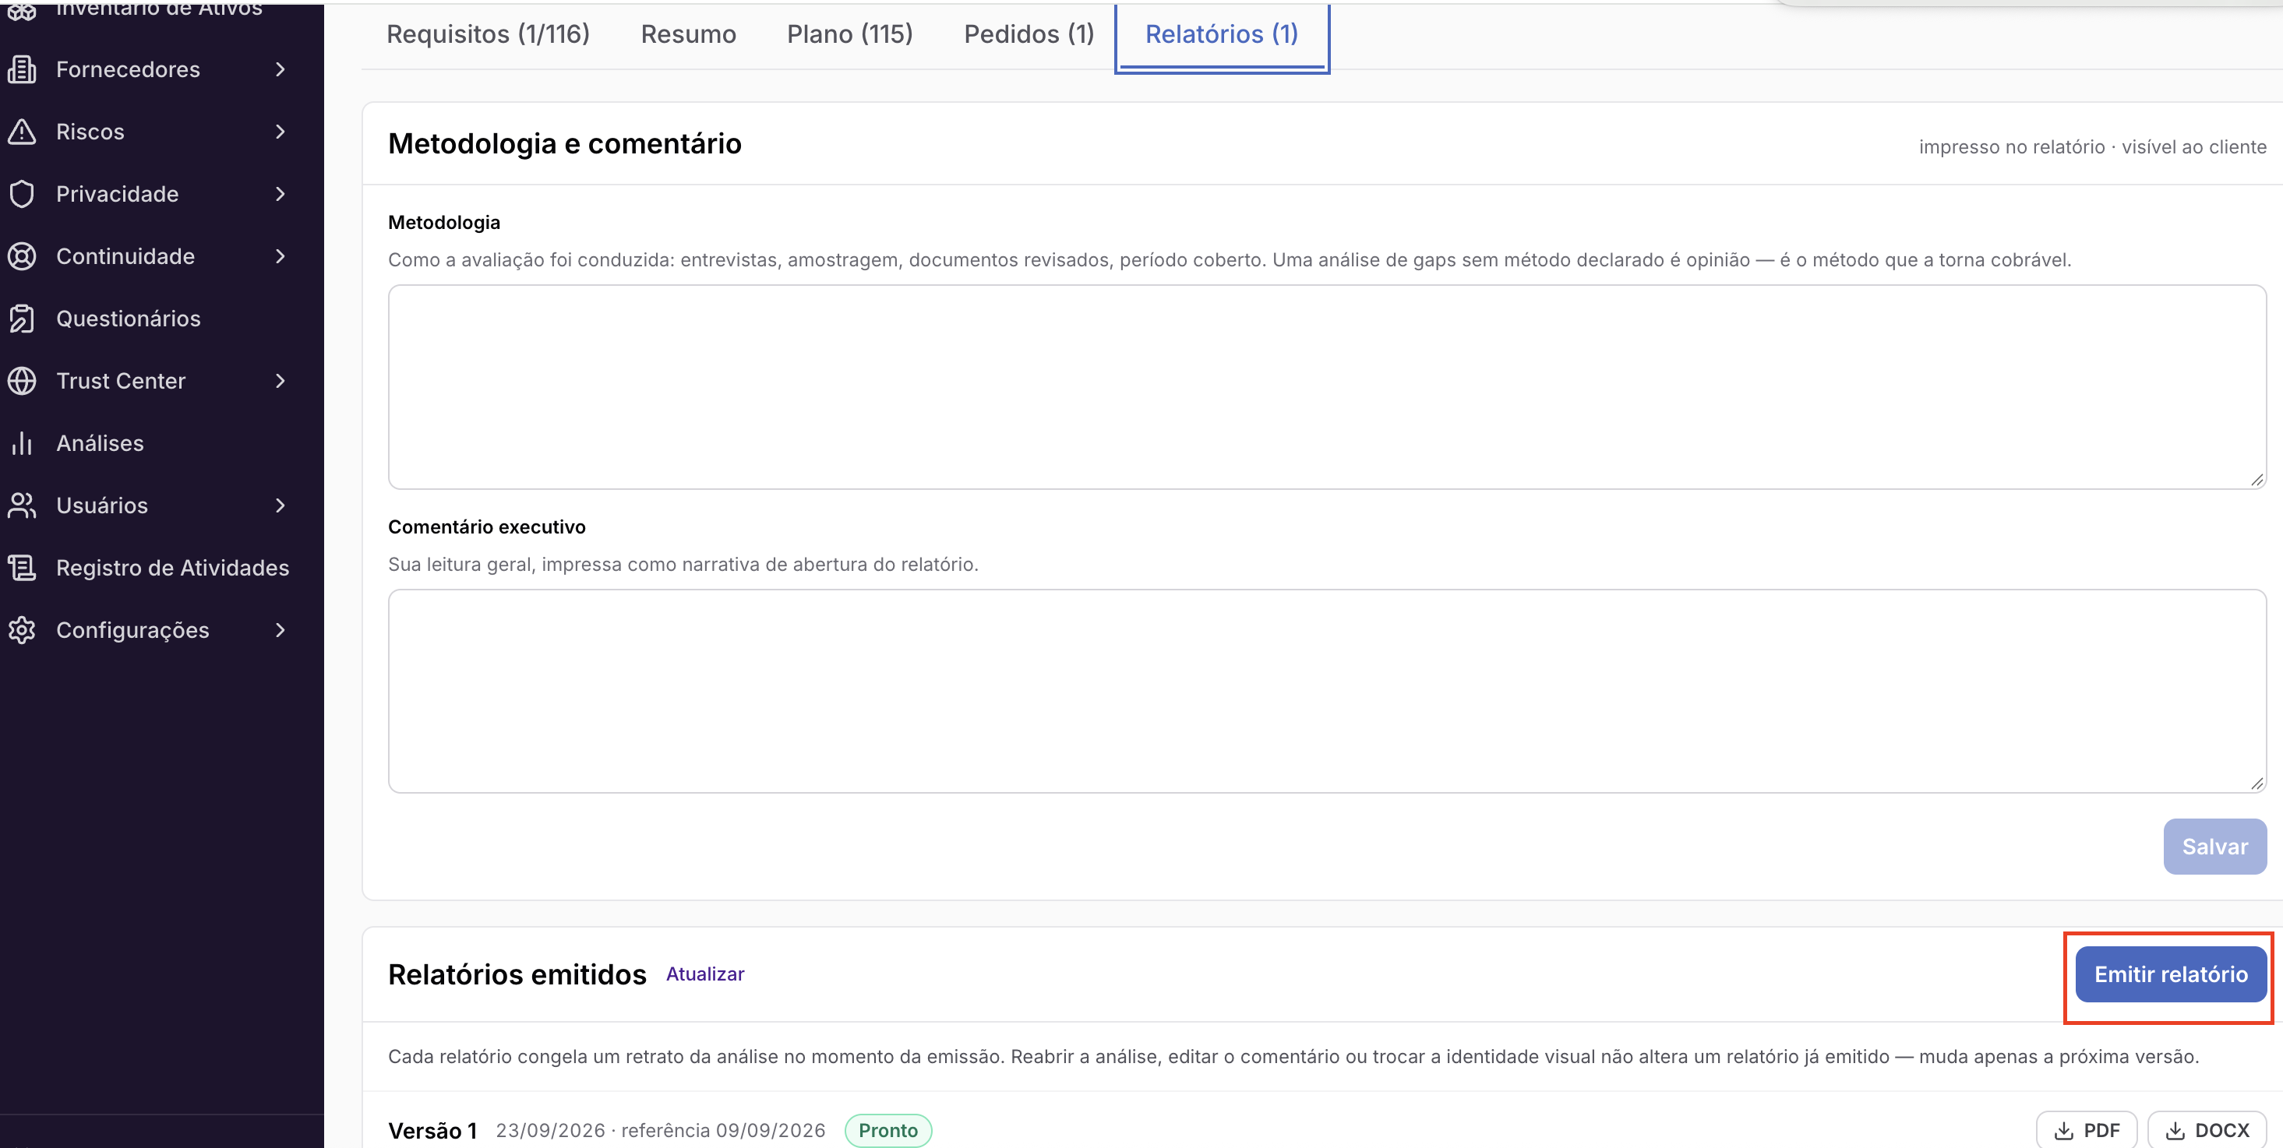Image resolution: width=2283 pixels, height=1148 pixels.
Task: Click the Salvar button
Action: pos(2214,847)
